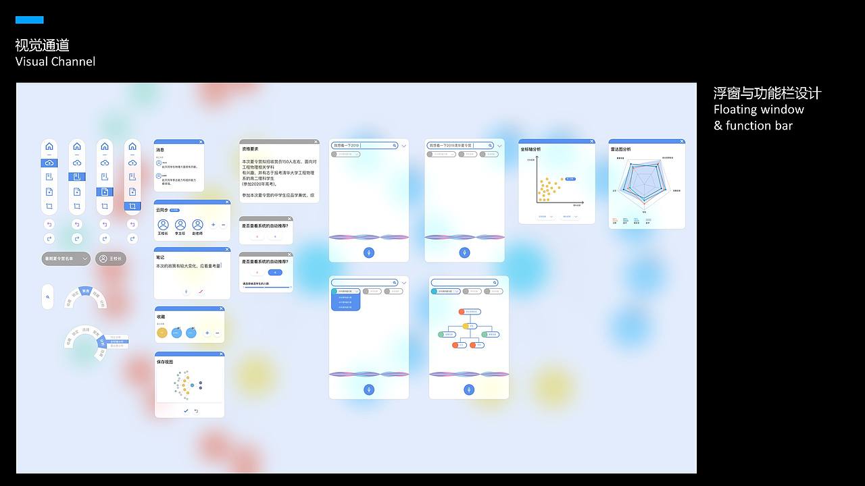
Task: Click plus button in 云同步 window
Action: pos(213,225)
